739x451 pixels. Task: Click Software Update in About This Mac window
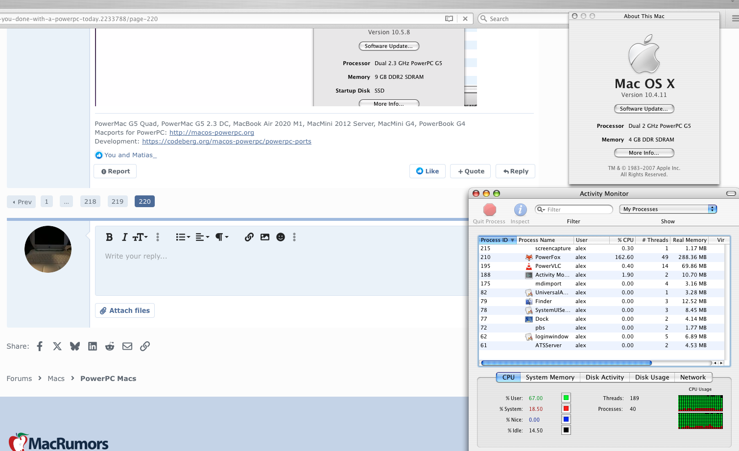644,109
